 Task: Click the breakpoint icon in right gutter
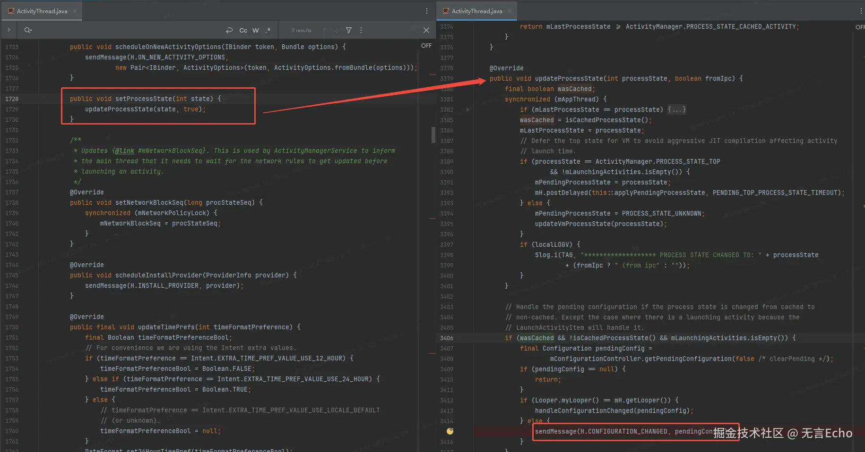450,431
